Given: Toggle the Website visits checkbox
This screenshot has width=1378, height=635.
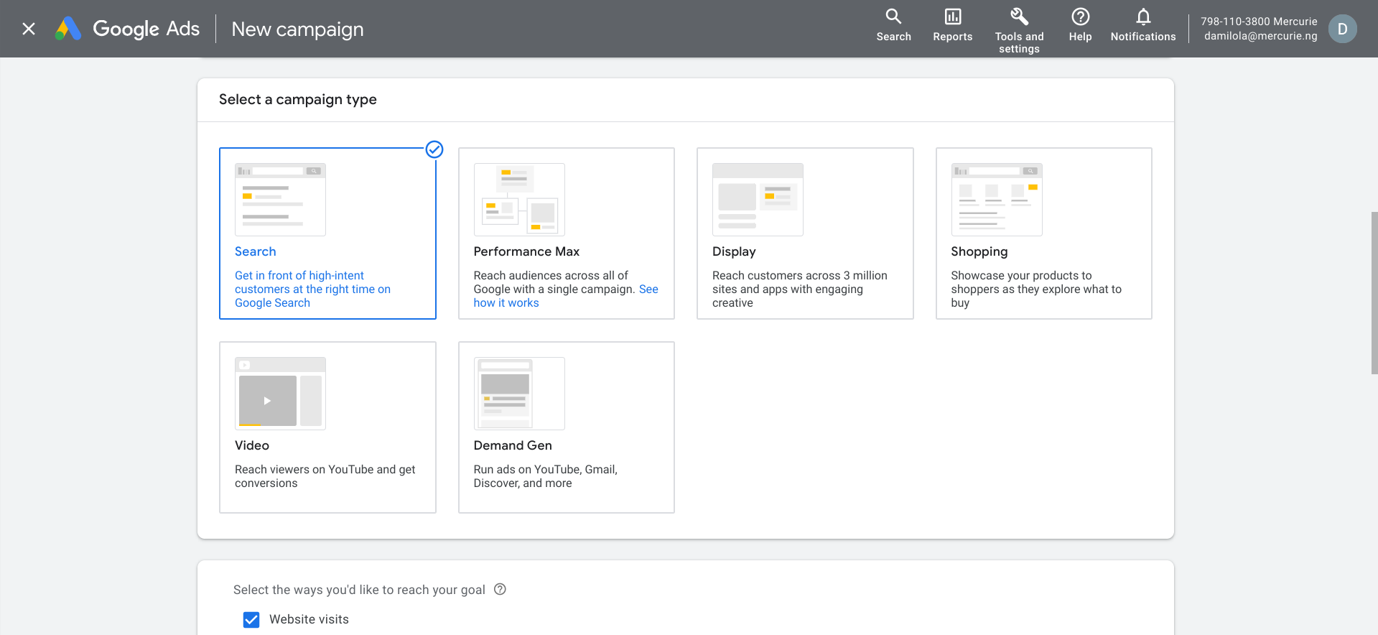Looking at the screenshot, I should tap(251, 619).
